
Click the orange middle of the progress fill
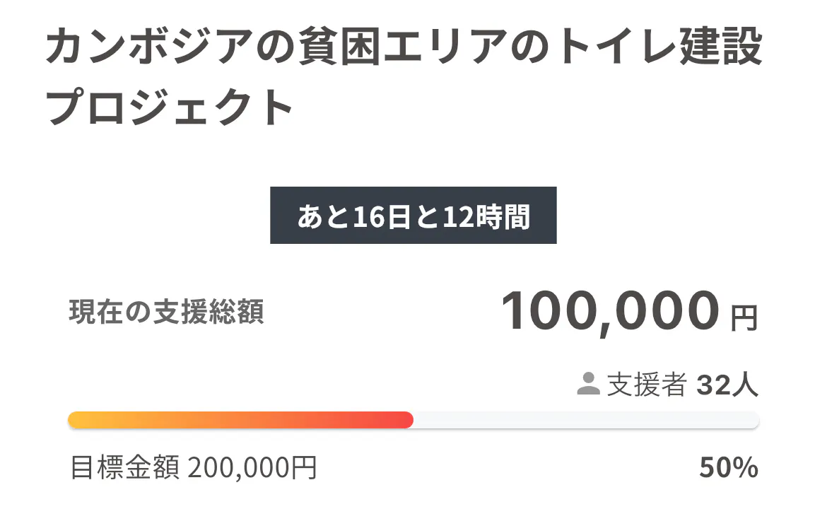240,420
